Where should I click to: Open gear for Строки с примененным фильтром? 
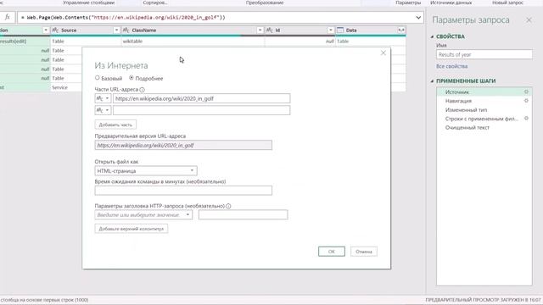click(x=526, y=119)
